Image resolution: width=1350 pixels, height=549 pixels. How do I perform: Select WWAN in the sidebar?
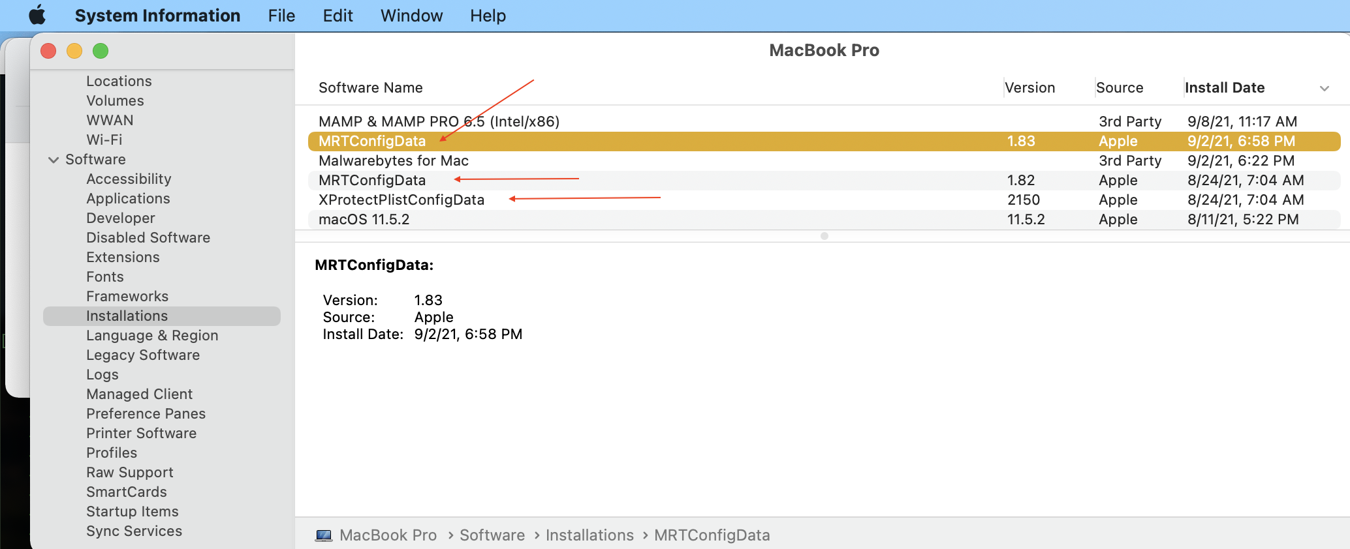click(x=110, y=120)
